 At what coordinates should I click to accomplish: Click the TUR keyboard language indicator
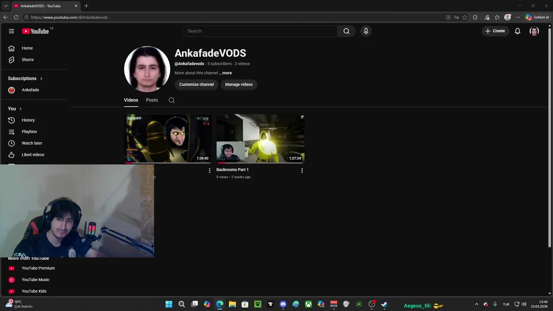506,305
